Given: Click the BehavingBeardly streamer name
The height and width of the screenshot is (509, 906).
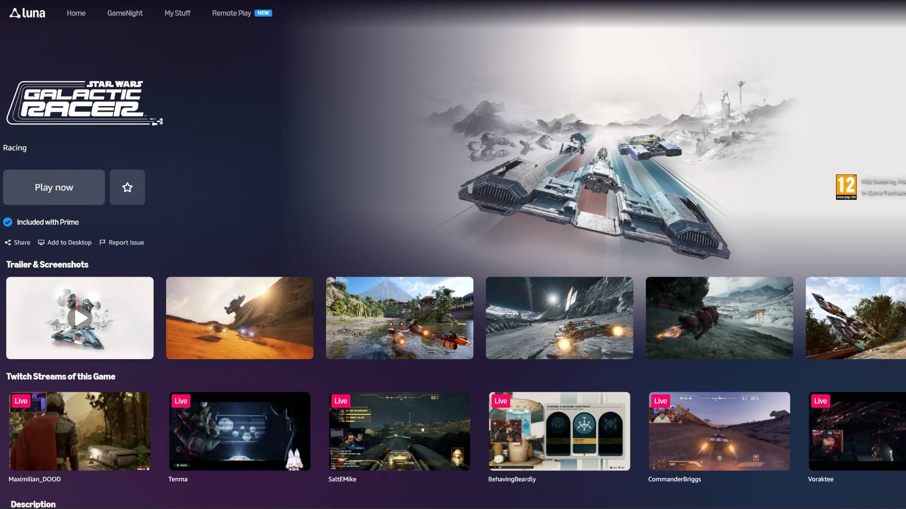Looking at the screenshot, I should 512,479.
